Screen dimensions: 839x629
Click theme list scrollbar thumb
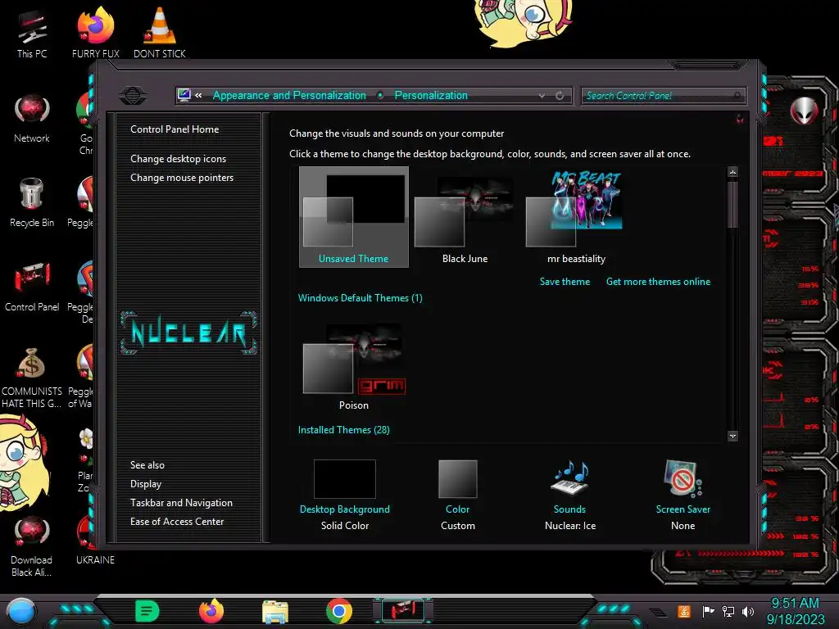click(x=732, y=204)
